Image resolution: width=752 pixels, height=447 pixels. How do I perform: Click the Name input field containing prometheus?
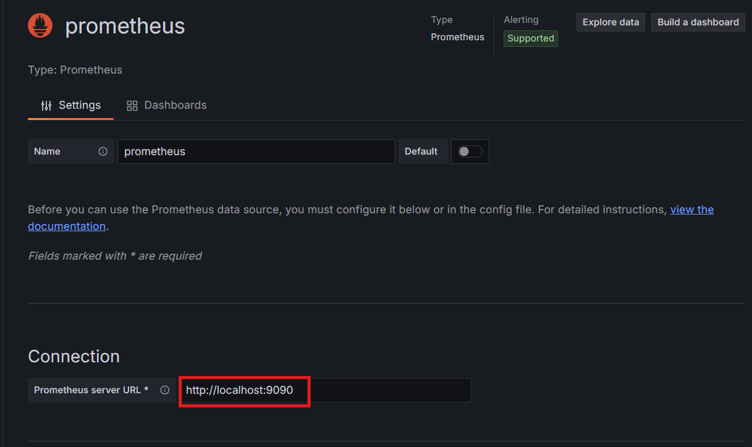(x=256, y=151)
